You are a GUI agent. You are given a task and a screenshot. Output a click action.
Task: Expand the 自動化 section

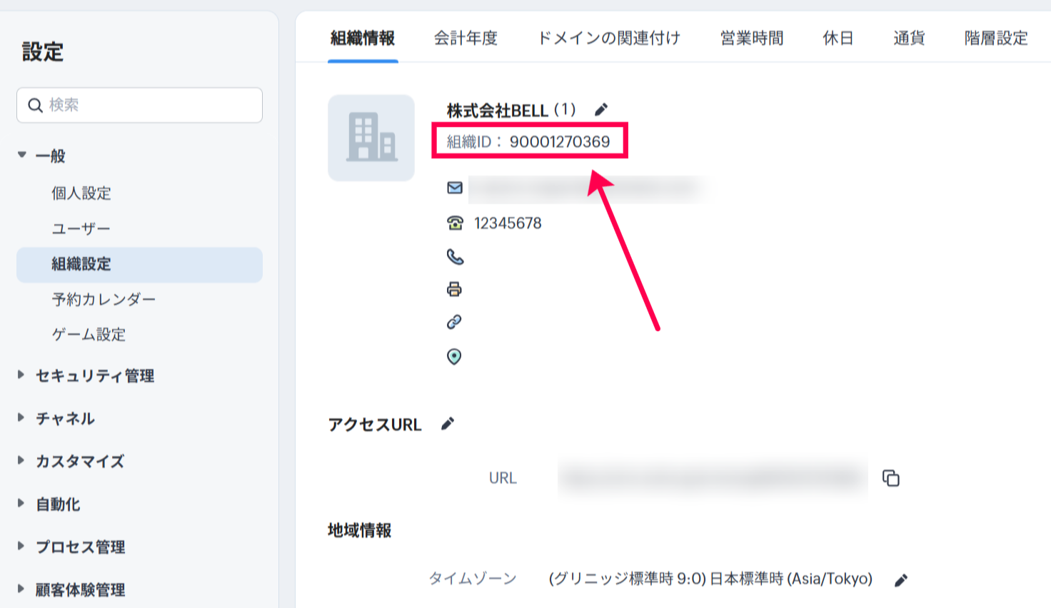pos(21,504)
